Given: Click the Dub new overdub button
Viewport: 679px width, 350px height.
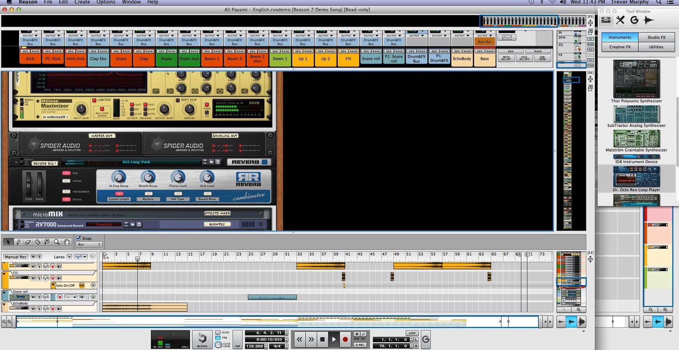Looking at the screenshot, I should point(357,334).
